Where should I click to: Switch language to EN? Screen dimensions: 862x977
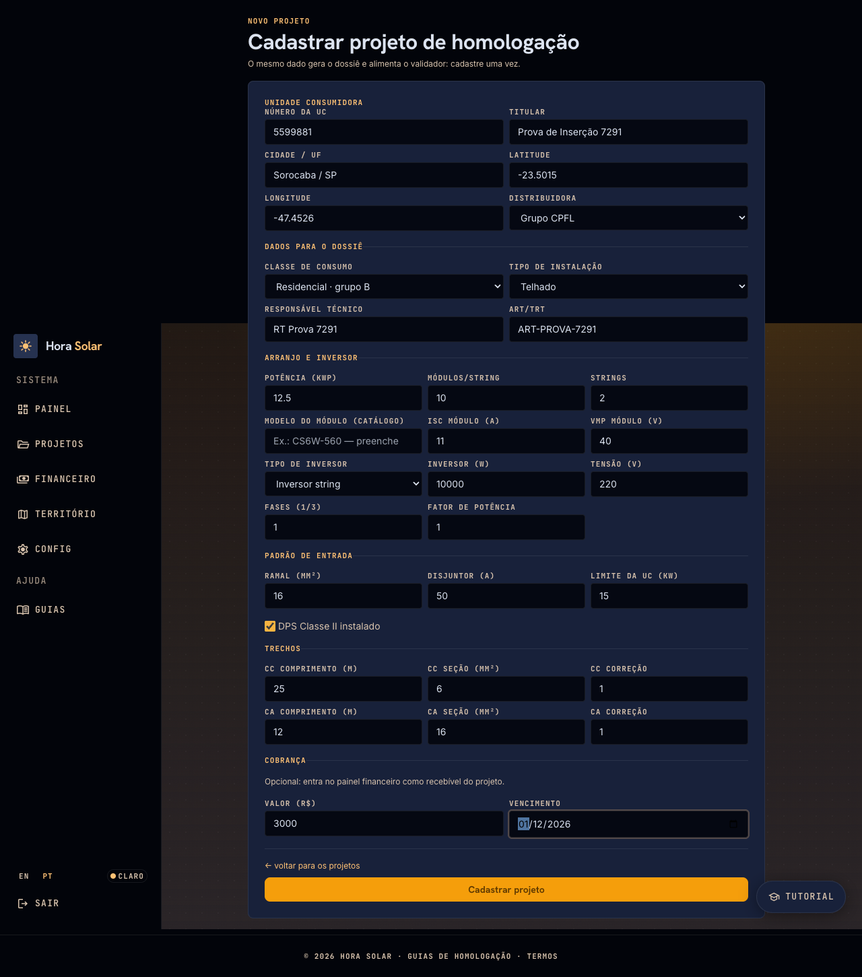coord(24,876)
